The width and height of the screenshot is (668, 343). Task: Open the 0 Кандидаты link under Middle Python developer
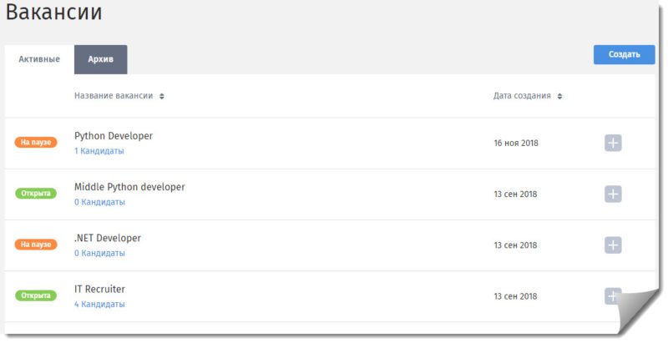(99, 202)
